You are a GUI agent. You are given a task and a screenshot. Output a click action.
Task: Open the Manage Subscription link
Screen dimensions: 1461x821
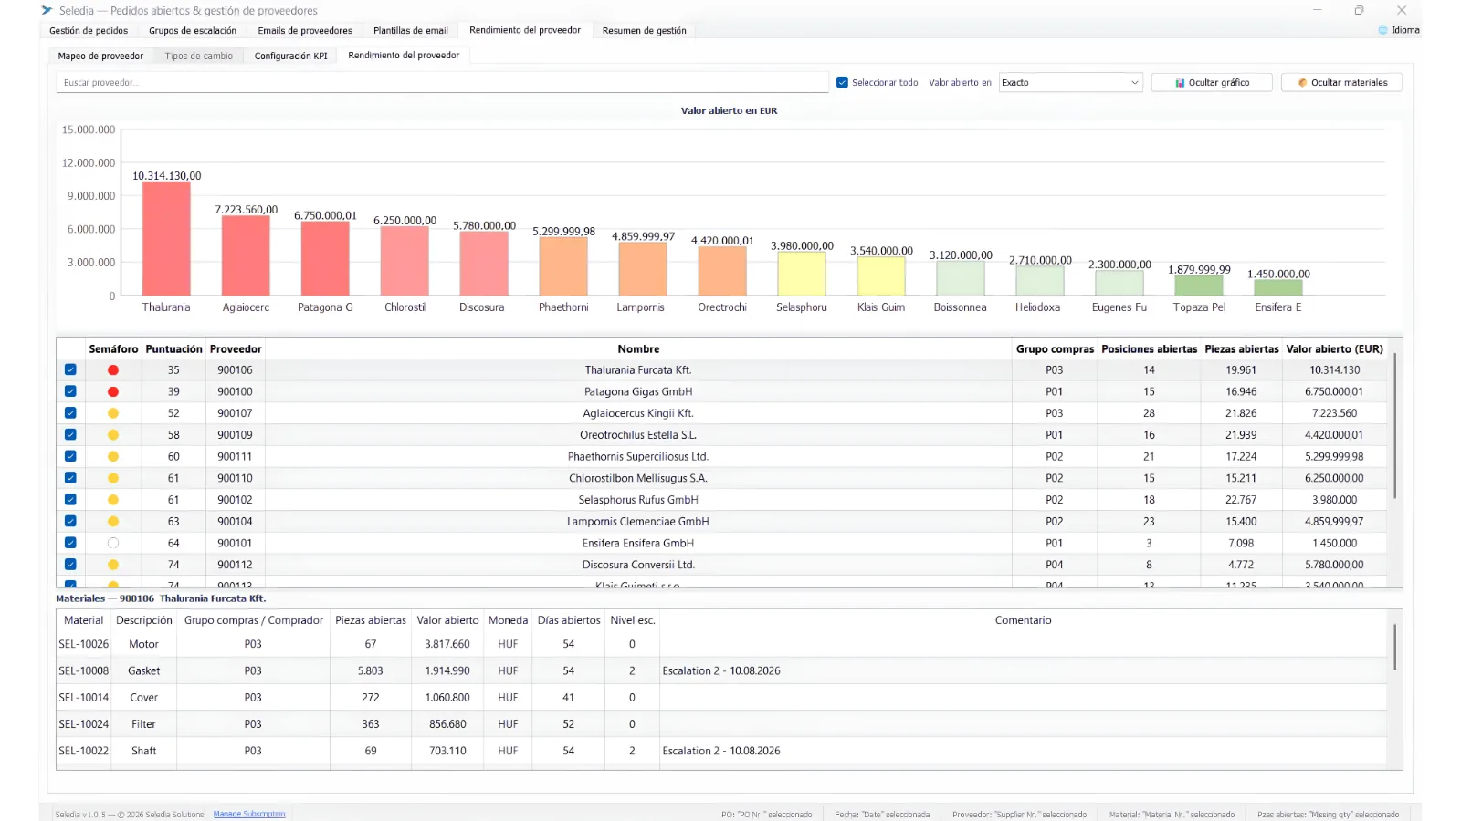(249, 814)
